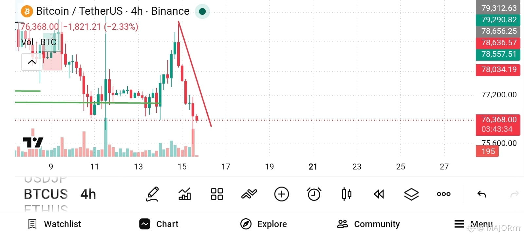Open the strategies wave-lines icon
This screenshot has height=236, width=524.
(x=249, y=194)
